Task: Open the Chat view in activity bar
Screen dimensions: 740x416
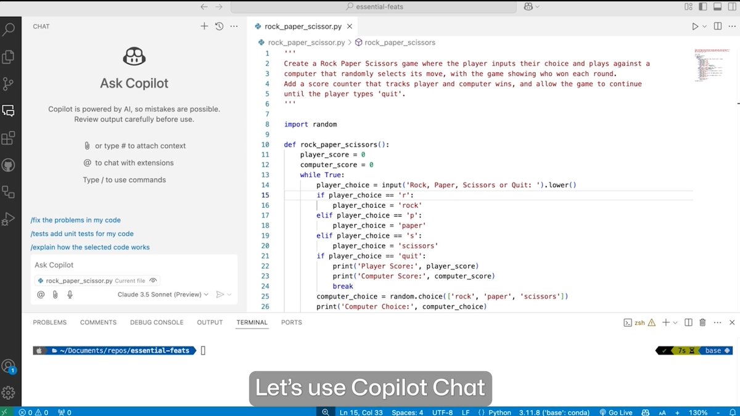Action: (9, 111)
